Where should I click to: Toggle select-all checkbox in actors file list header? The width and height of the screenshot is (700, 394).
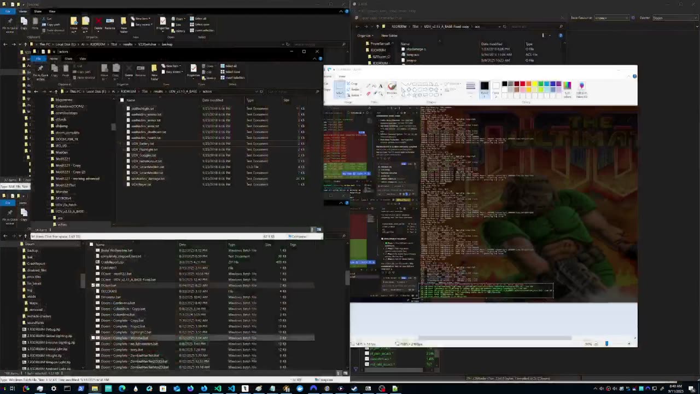pos(122,100)
